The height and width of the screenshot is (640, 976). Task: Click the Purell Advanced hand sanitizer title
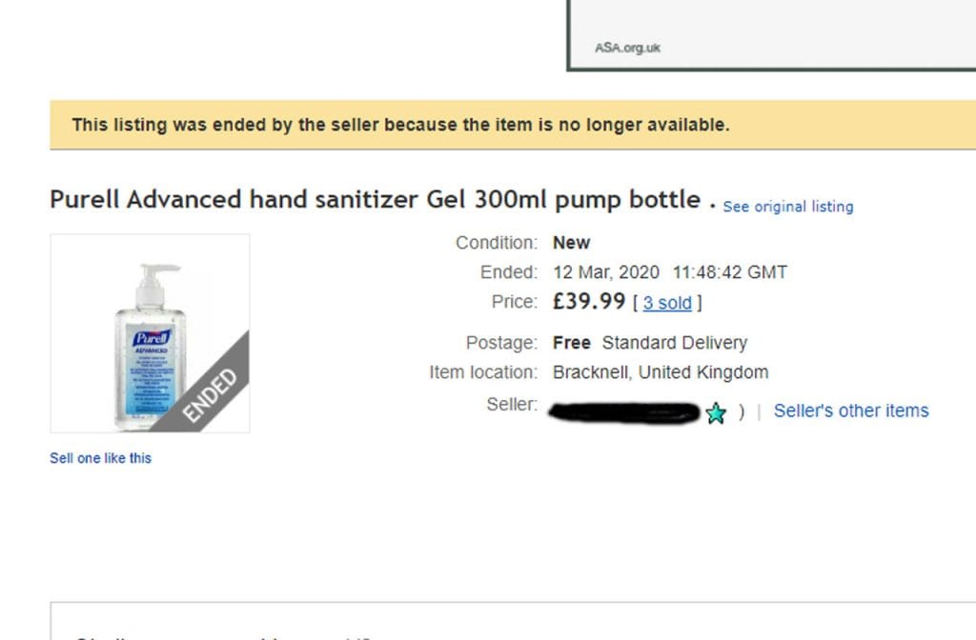click(x=375, y=200)
